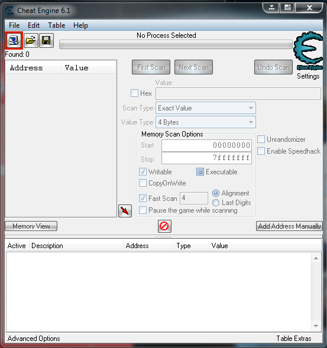Click the Address column header in results
Viewport: 327px width, 348px height.
33,68
